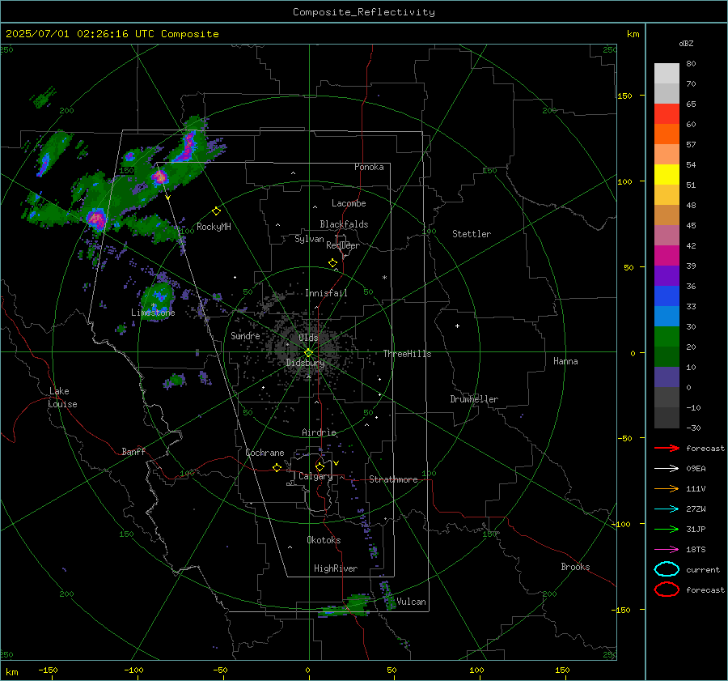The width and height of the screenshot is (728, 681).
Task: Click the cyan current ellipse in legend
Action: 667,569
